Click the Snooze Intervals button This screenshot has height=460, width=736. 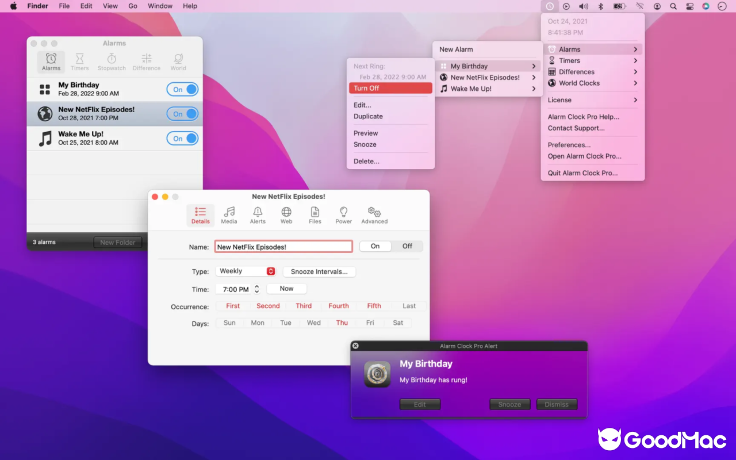319,271
